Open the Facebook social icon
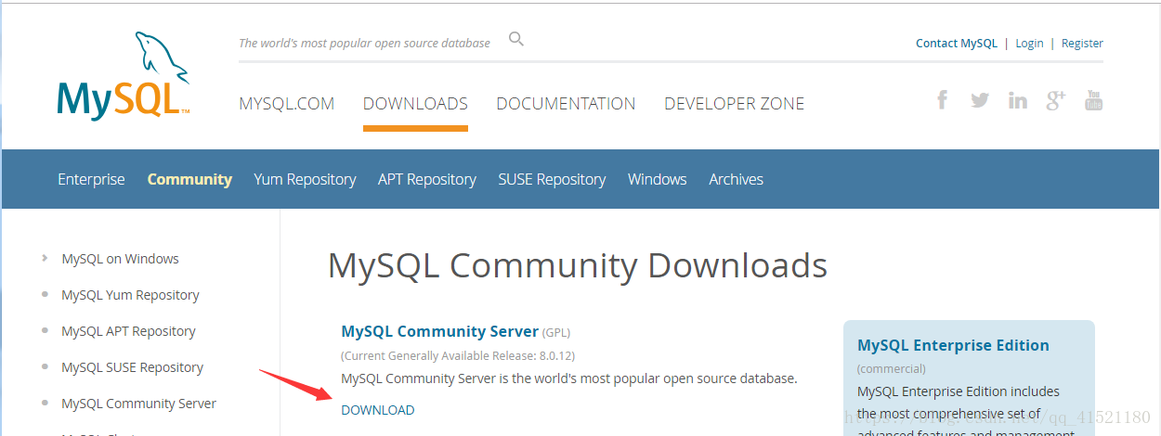Screen dimensions: 1161x436 coord(942,100)
